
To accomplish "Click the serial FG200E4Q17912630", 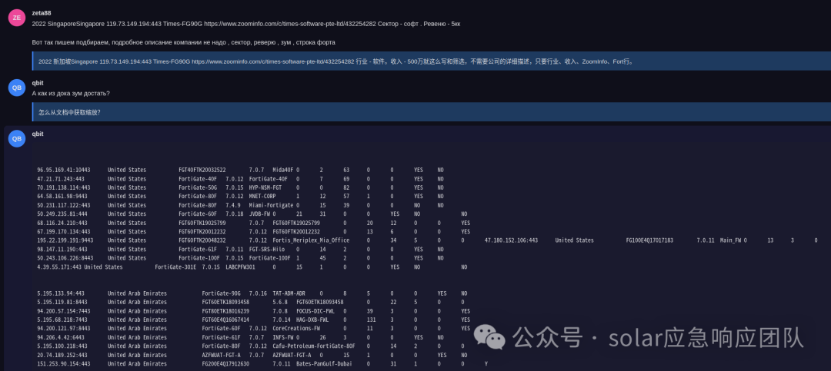I will point(225,364).
